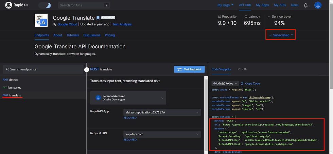Collapse the endpoints sidebar with arrow
Image resolution: width=333 pixels, height=154 pixels.
[x=87, y=70]
